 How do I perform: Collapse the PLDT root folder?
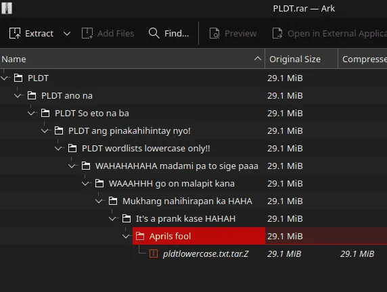pyautogui.click(x=4, y=78)
